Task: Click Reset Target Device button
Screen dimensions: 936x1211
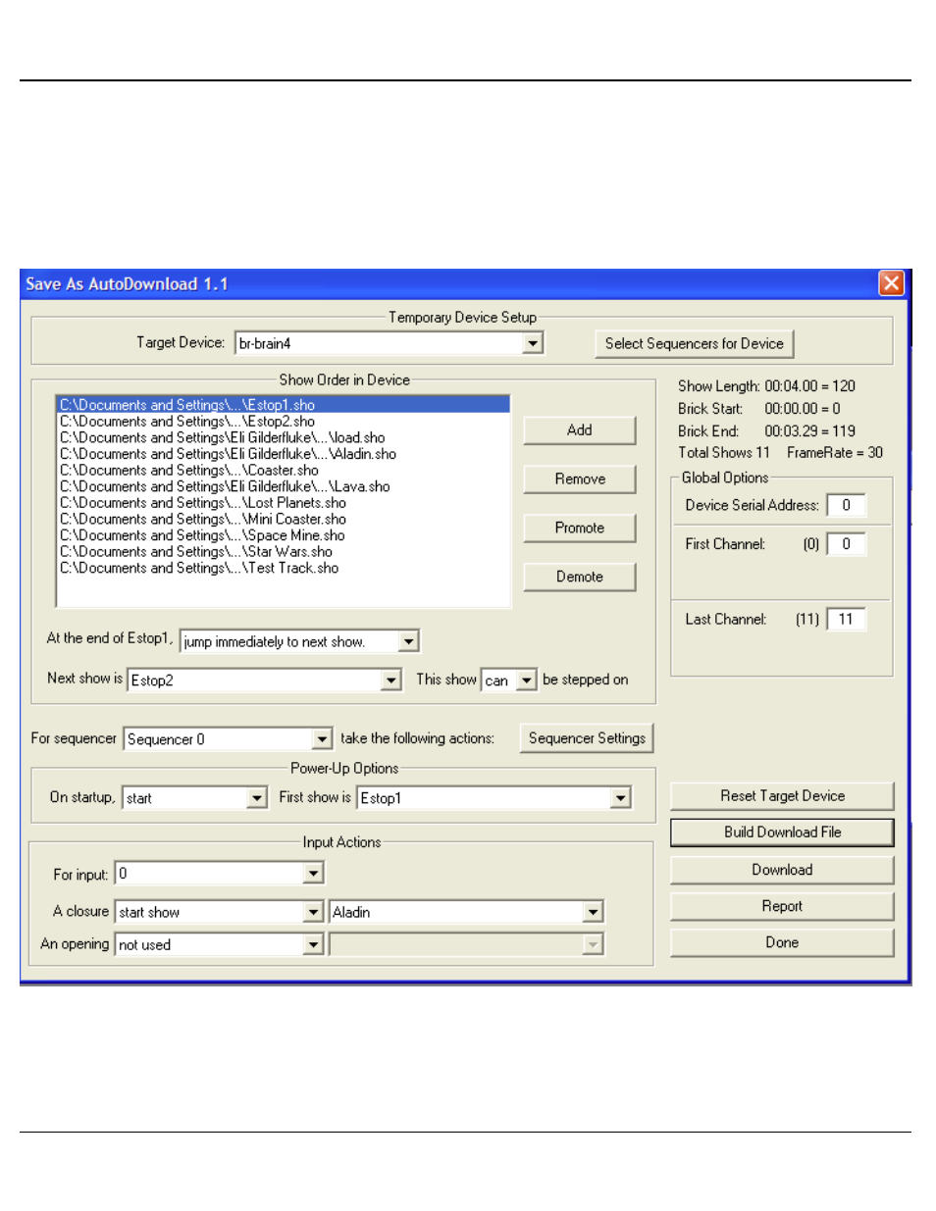Action: [x=782, y=796]
